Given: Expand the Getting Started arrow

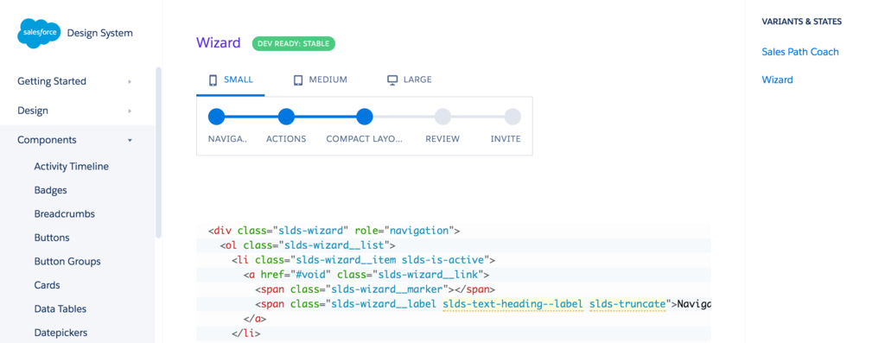Looking at the screenshot, I should [130, 82].
